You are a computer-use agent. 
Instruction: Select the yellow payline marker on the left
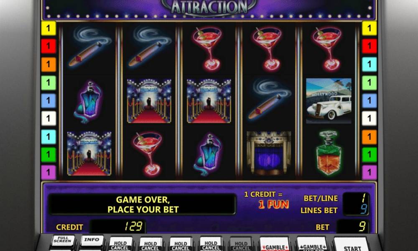click(48, 28)
